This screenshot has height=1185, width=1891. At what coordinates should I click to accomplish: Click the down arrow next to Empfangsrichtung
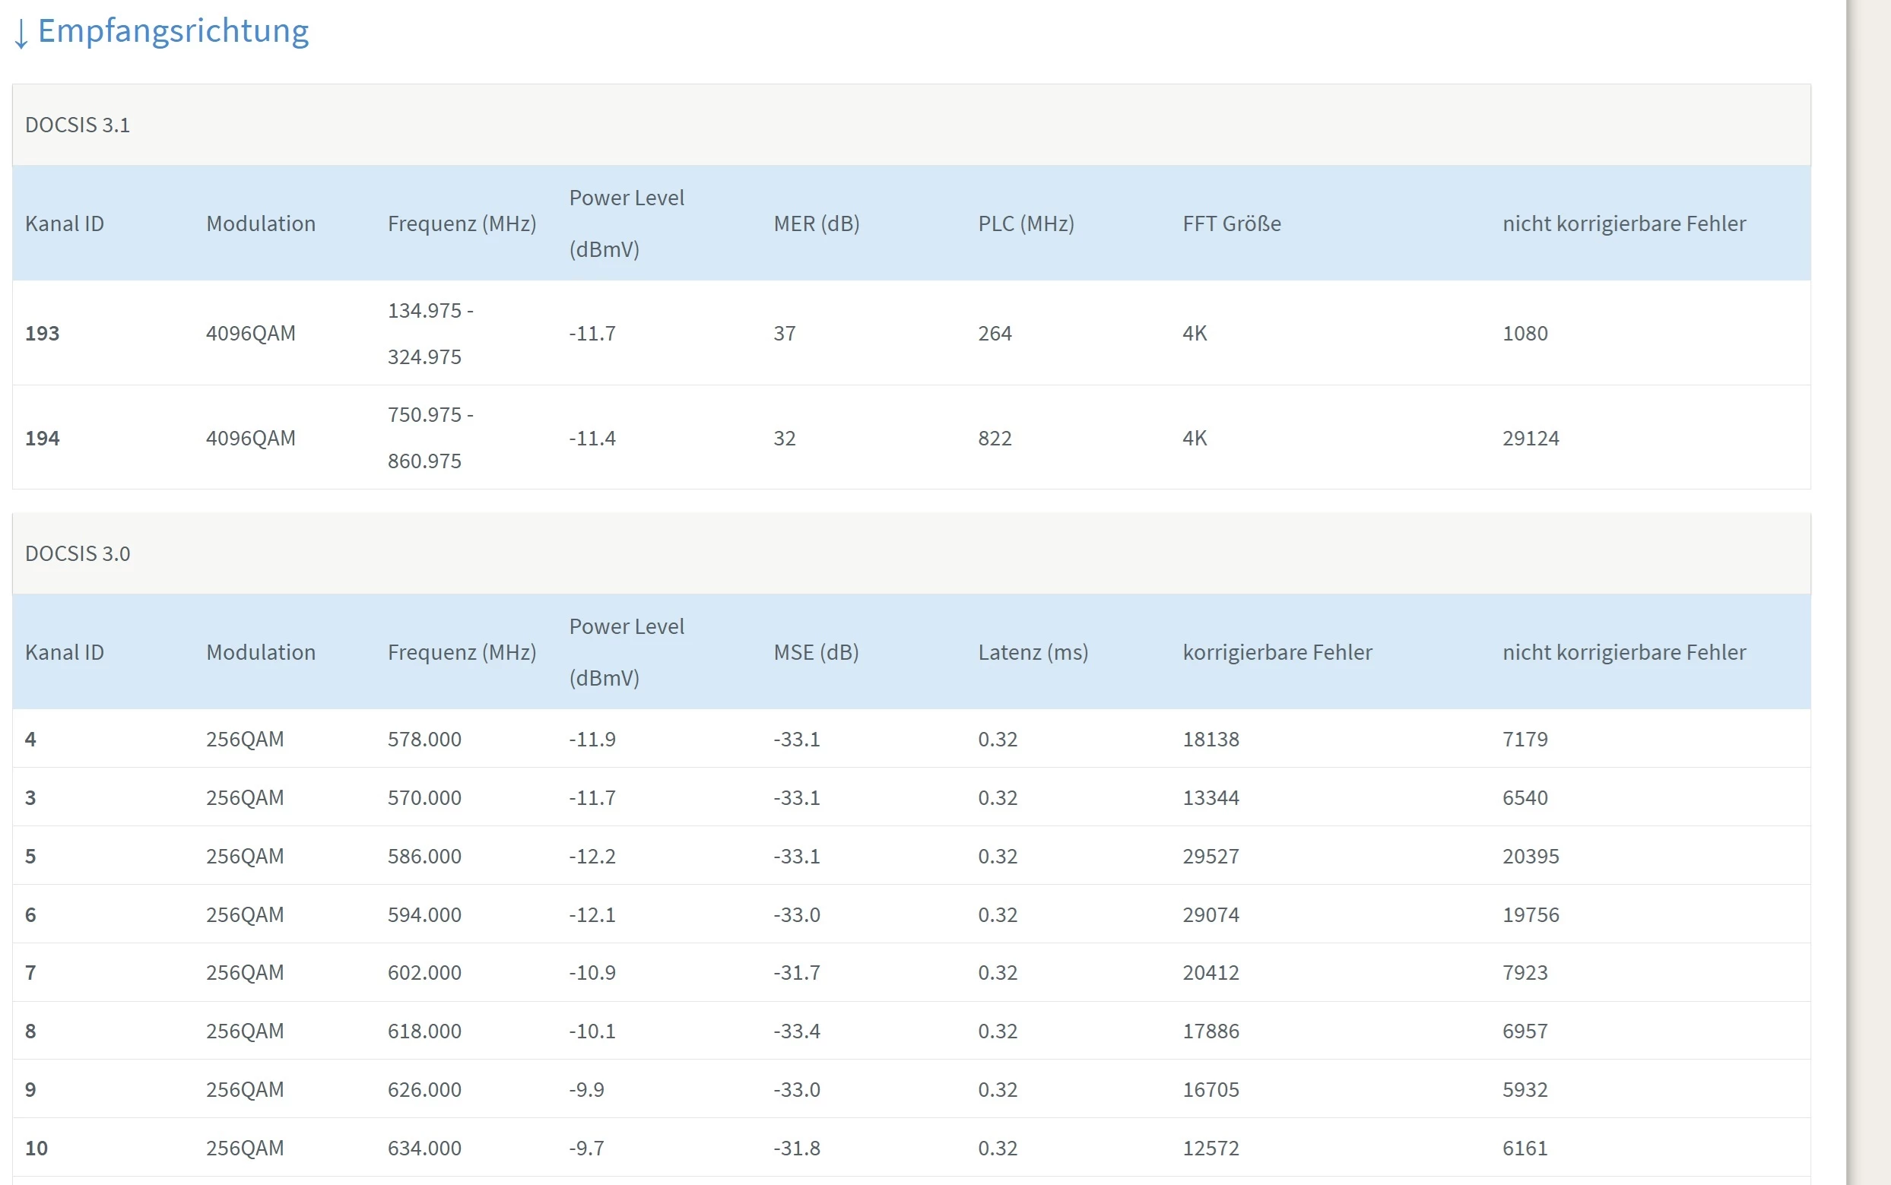21,33
